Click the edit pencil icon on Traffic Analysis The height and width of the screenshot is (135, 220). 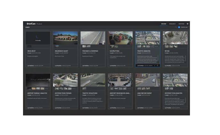tap(154, 65)
